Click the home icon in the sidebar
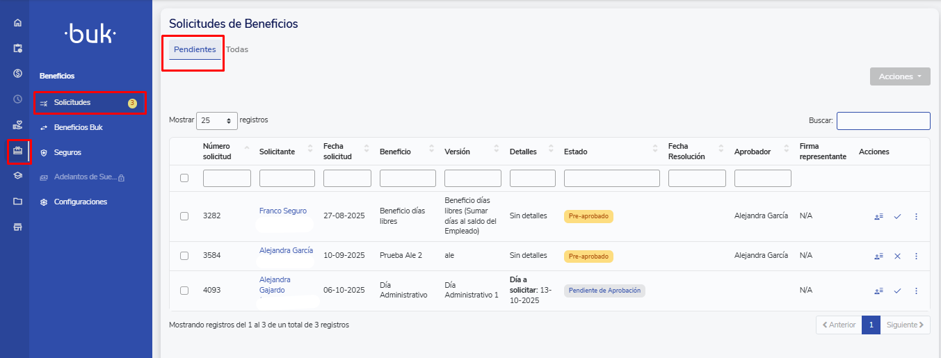The width and height of the screenshot is (941, 358). 17,22
